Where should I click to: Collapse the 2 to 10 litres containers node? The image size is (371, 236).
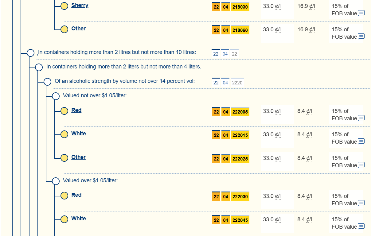(x=30, y=53)
